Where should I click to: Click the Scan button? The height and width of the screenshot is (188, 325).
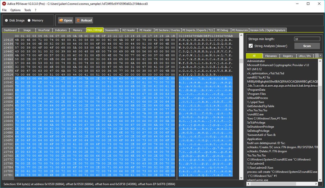point(307,46)
